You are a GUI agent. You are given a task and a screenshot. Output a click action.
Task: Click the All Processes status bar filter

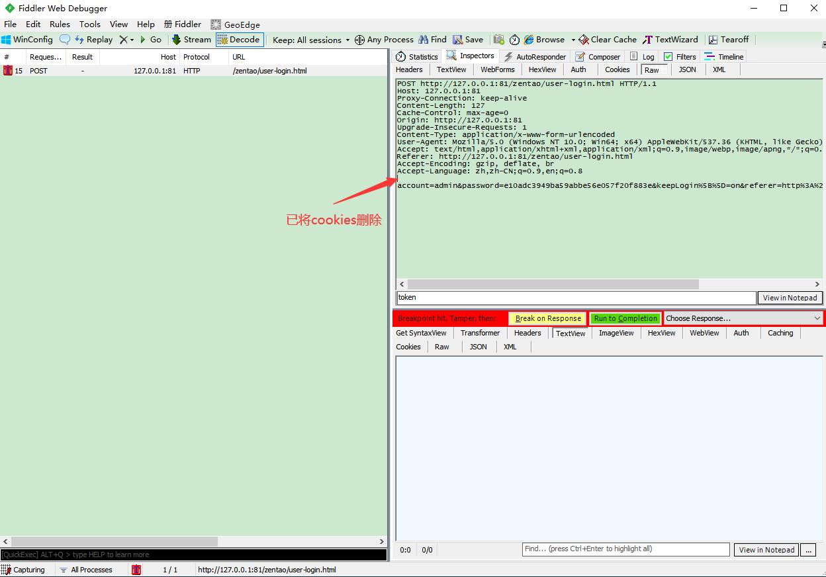tap(86, 570)
